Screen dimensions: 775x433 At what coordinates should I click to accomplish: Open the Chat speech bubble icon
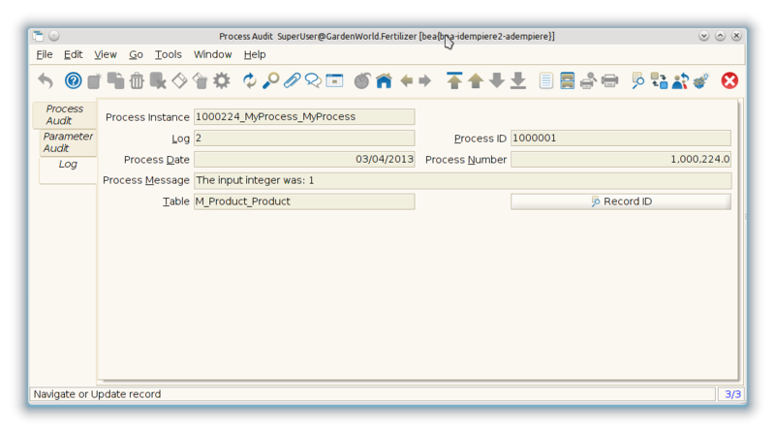point(313,80)
